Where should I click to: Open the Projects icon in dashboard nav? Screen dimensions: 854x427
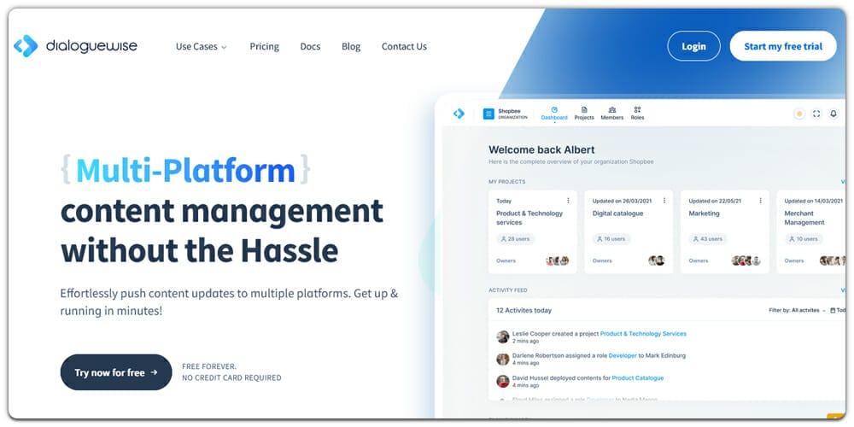pyautogui.click(x=584, y=113)
